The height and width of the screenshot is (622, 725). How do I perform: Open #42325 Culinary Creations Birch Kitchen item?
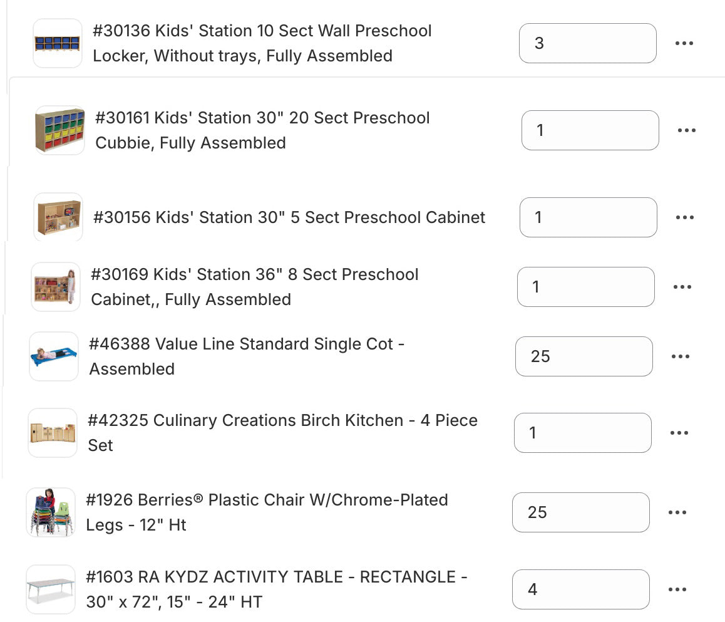(x=282, y=433)
